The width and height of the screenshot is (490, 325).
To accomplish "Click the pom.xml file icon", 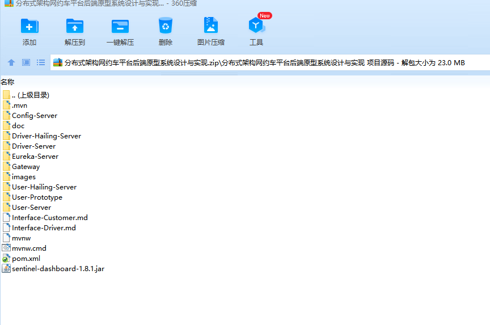I will [6, 258].
